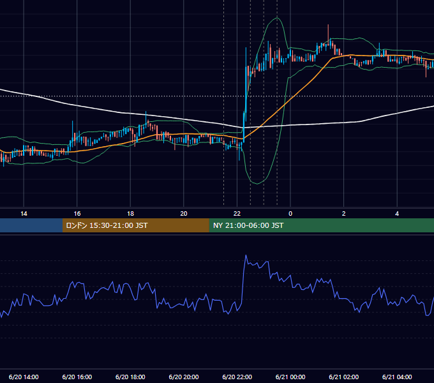The image size is (434, 383).
Task: Click the 2 hour axis label
Action: 344,214
